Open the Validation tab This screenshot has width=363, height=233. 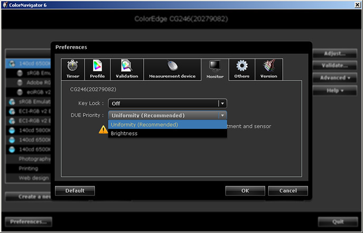pos(127,69)
